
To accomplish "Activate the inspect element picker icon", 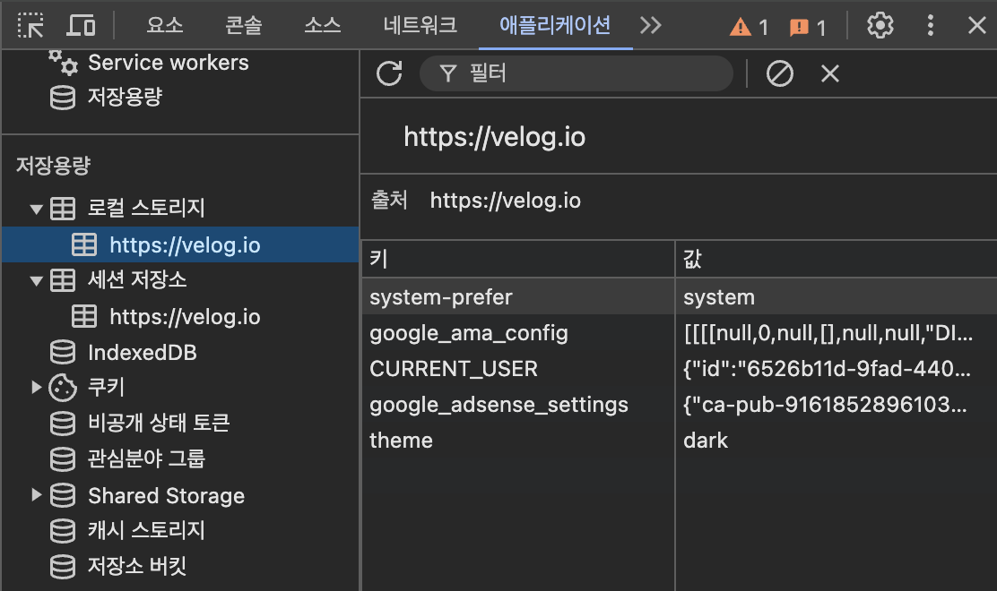I will (x=30, y=25).
